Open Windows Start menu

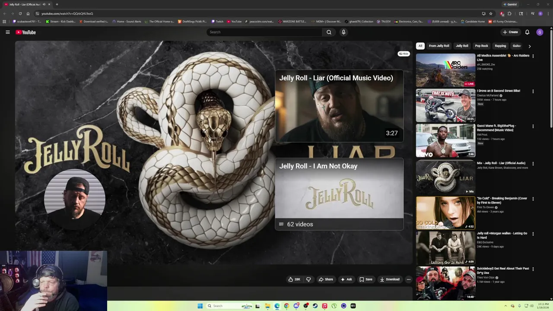click(x=200, y=306)
